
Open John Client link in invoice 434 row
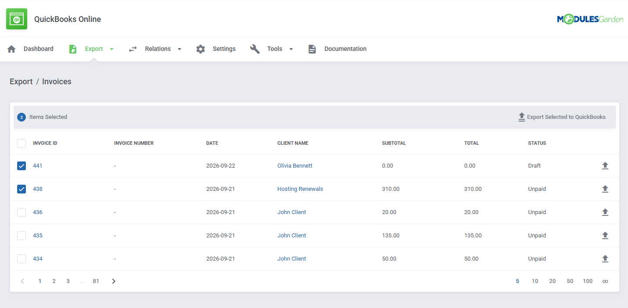292,259
